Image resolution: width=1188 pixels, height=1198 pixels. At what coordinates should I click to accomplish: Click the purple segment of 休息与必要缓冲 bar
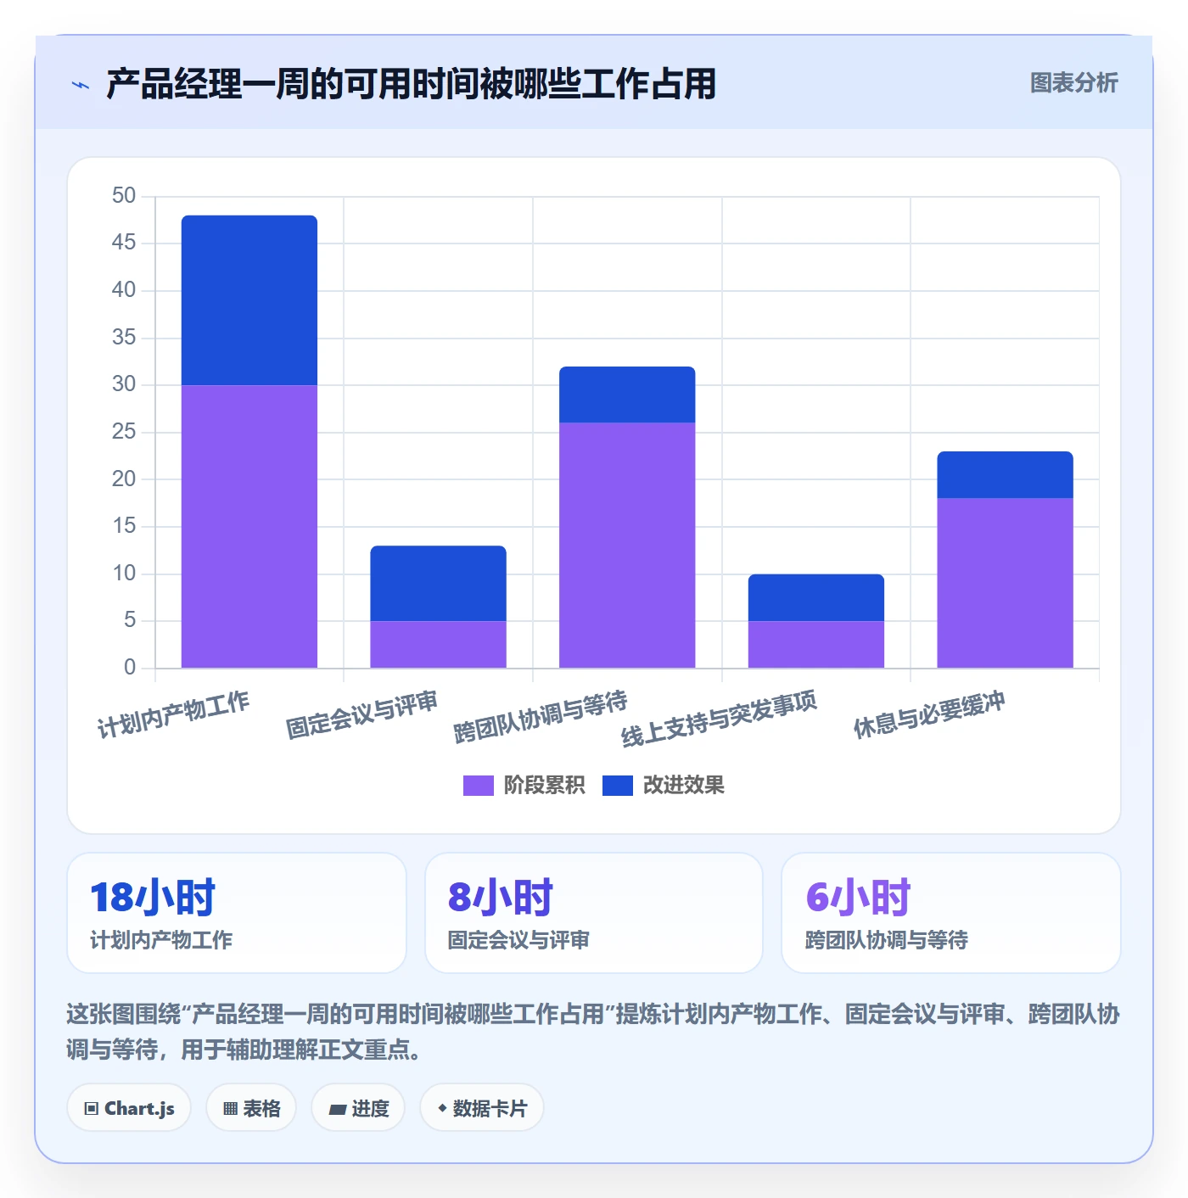pos(1005,583)
